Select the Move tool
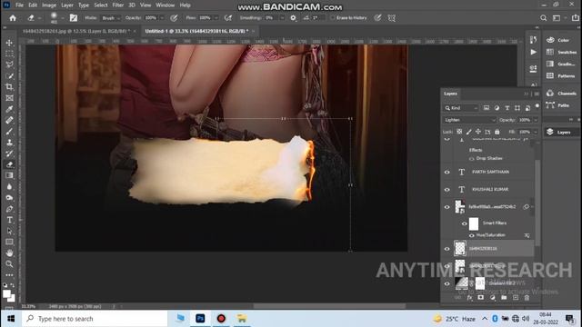The height and width of the screenshot is (327, 582). point(9,43)
